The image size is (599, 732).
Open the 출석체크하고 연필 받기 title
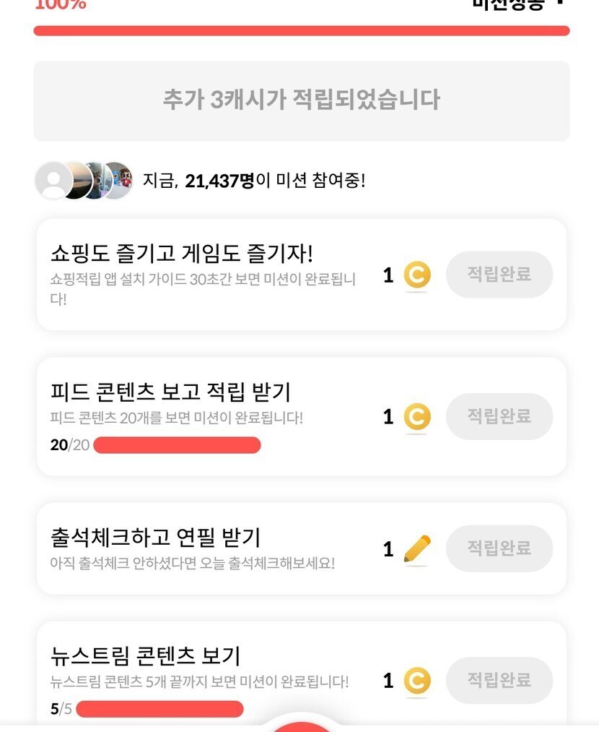click(156, 538)
